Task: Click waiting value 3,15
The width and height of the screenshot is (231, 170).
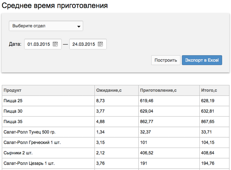Action: pyautogui.click(x=101, y=143)
